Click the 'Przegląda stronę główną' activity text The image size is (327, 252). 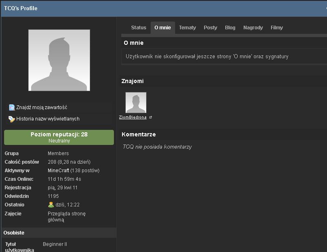click(x=67, y=217)
